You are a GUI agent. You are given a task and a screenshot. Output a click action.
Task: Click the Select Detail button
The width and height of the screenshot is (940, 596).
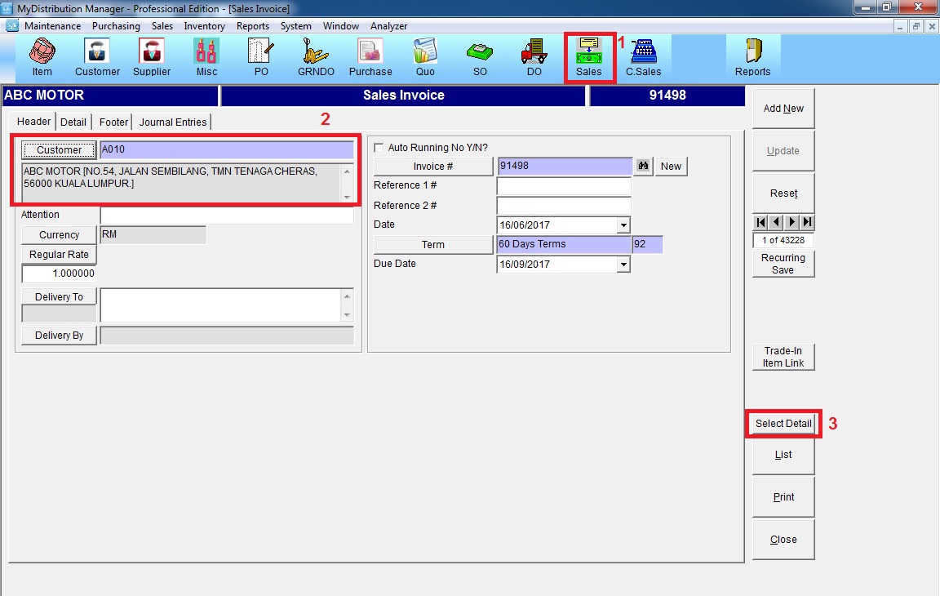(x=783, y=424)
